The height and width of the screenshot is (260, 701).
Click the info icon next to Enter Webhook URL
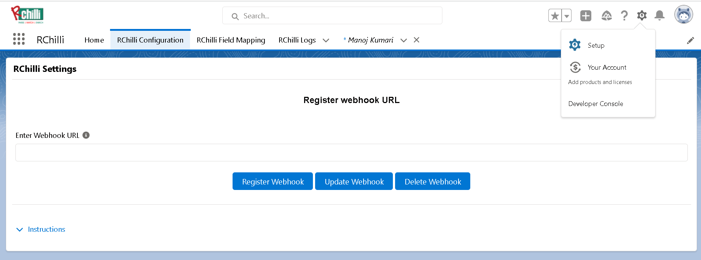point(86,135)
